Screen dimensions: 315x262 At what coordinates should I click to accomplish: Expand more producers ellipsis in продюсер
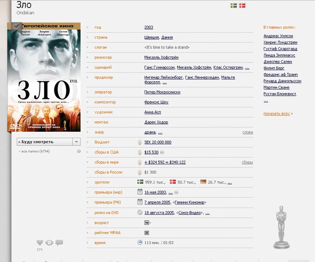point(165,82)
